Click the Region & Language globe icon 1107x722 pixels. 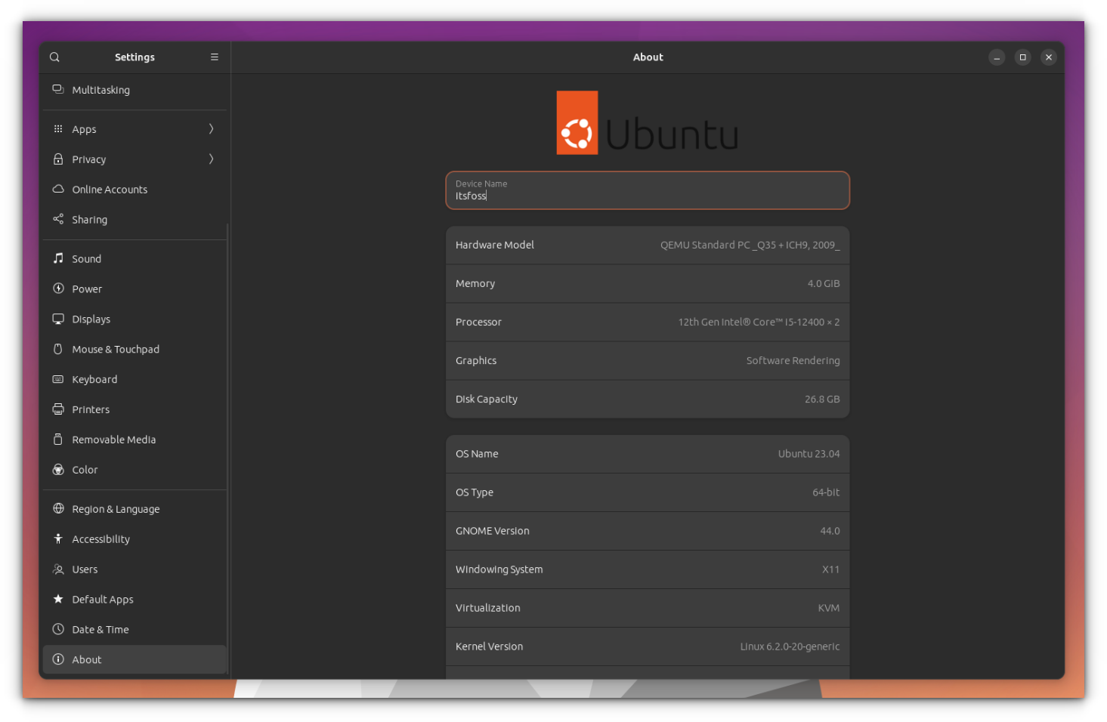[x=58, y=509]
